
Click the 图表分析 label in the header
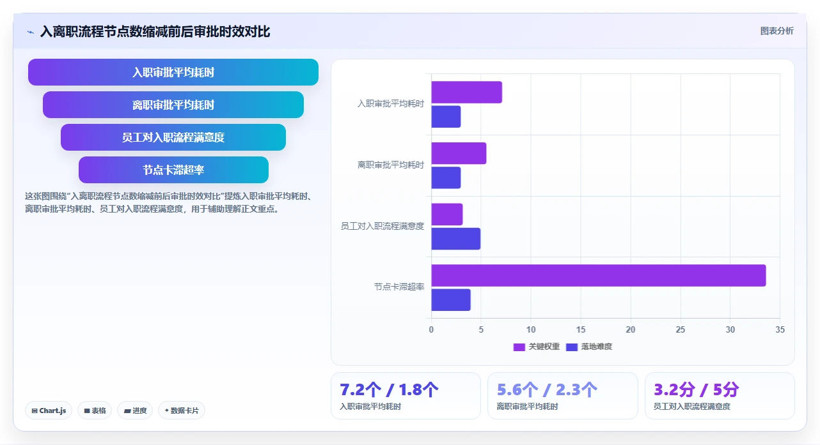[x=777, y=31]
